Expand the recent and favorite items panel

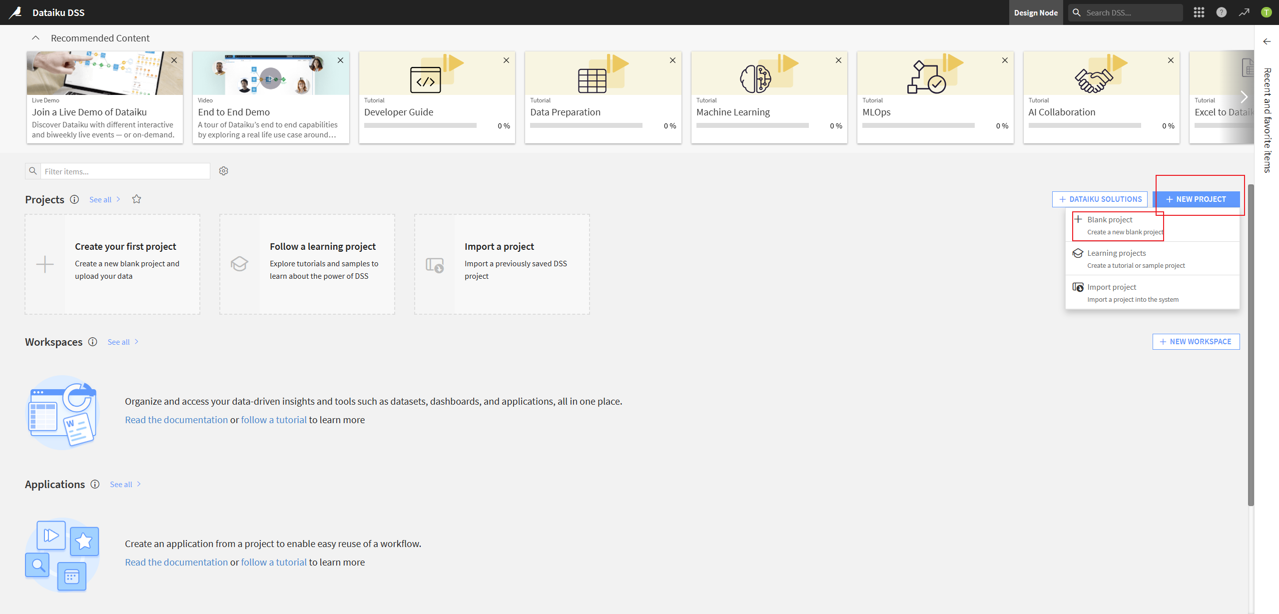1267,41
